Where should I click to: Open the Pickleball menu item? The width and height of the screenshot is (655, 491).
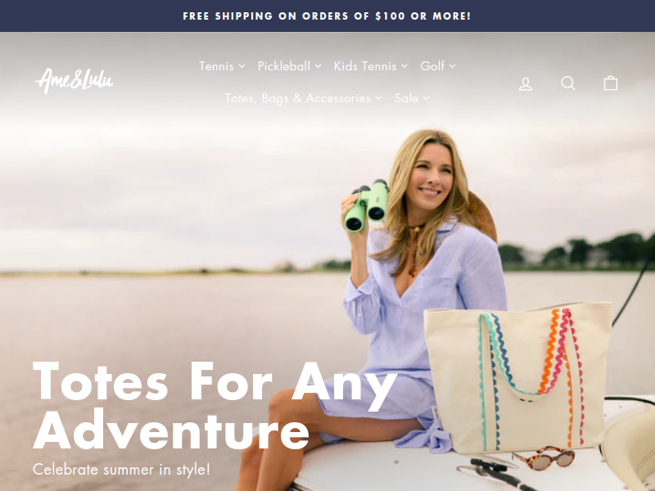tap(284, 66)
